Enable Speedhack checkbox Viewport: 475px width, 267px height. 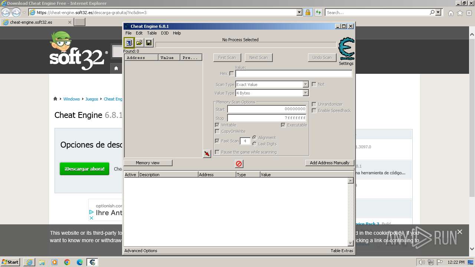pyautogui.click(x=314, y=111)
